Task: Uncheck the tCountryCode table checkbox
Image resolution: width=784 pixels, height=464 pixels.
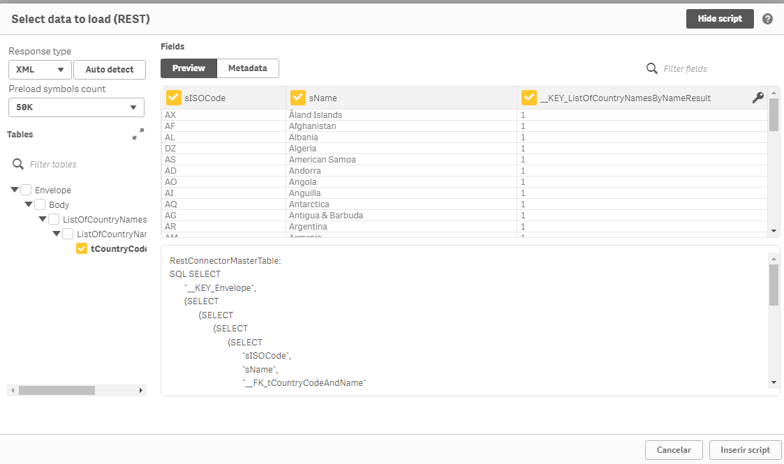Action: tap(82, 248)
